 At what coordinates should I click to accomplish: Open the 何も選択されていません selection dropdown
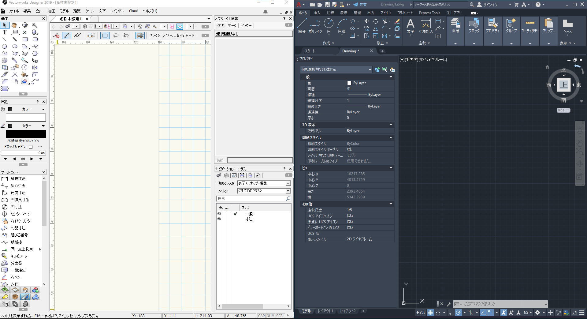tap(336, 69)
